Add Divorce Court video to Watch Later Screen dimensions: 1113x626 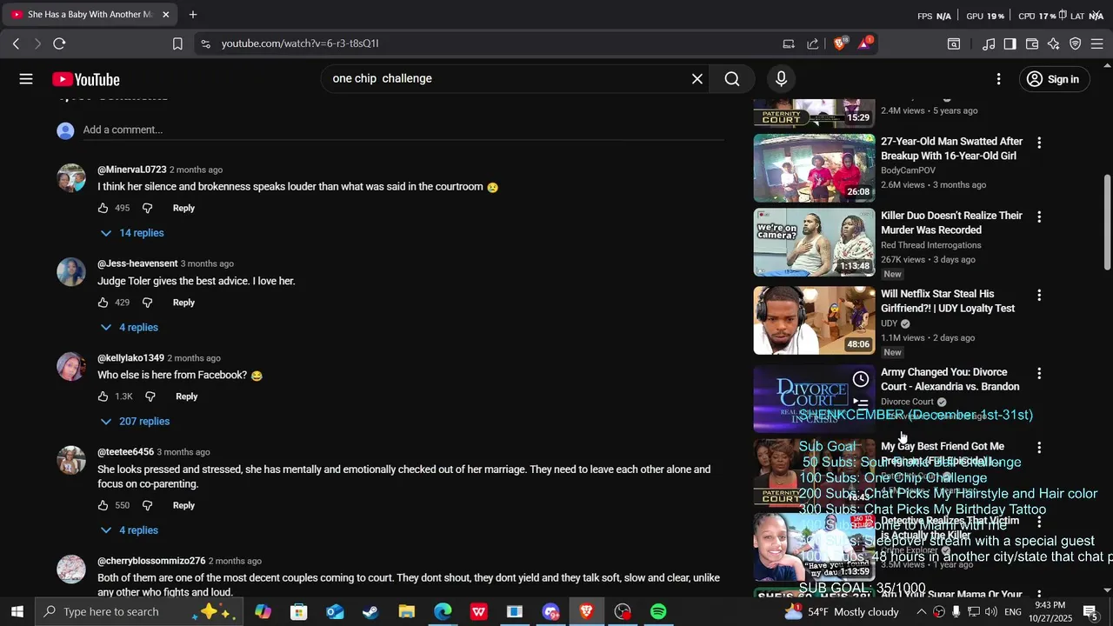tap(860, 379)
